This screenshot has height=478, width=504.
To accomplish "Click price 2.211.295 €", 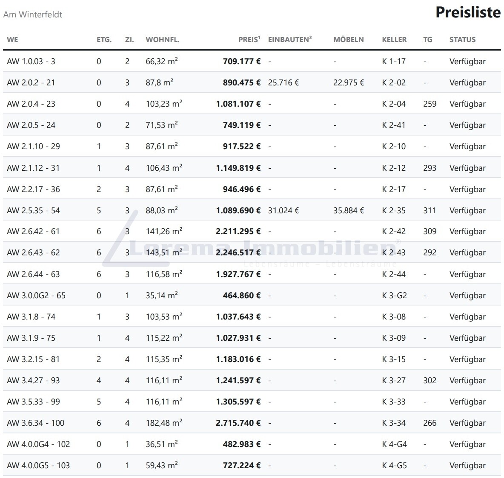I will 238,231.
